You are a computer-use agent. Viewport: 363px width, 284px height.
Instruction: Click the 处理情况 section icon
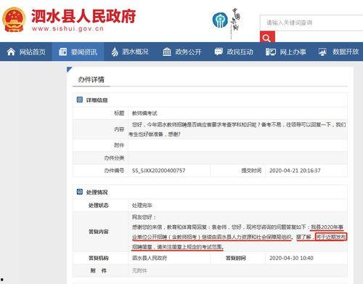(x=80, y=192)
